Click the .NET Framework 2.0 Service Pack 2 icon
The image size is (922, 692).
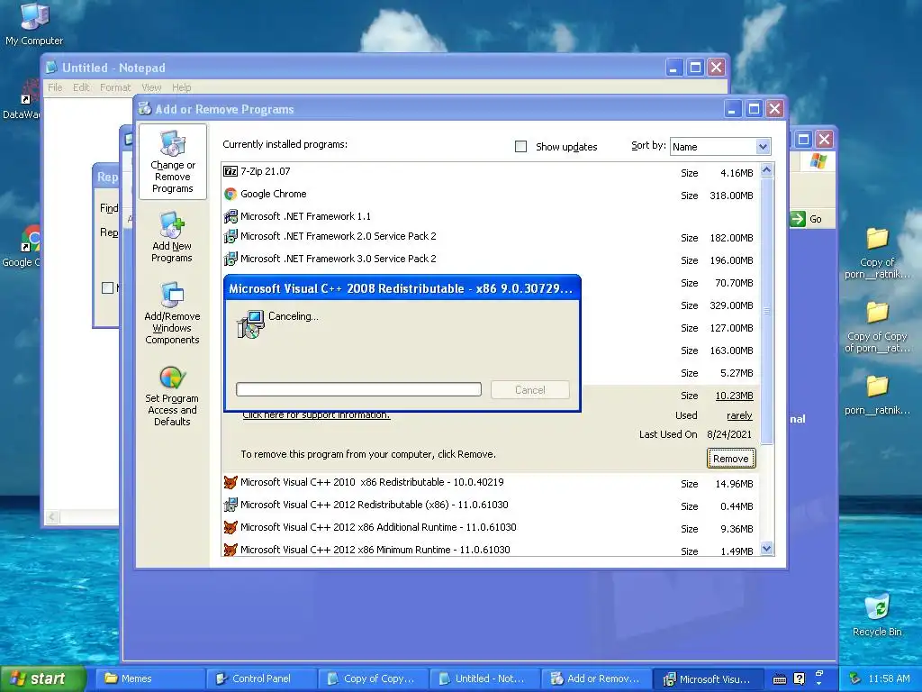pyautogui.click(x=230, y=237)
